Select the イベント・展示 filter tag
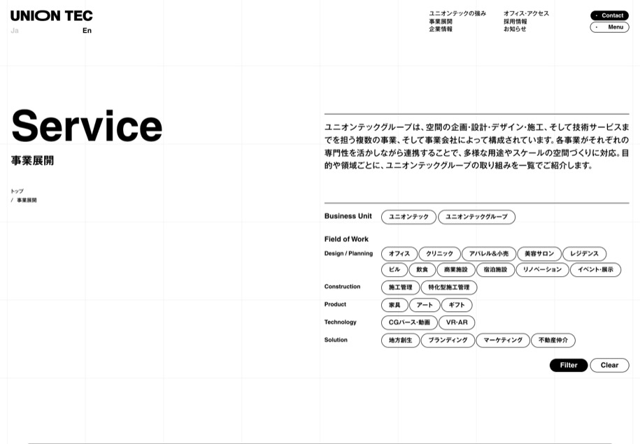The height and width of the screenshot is (444, 640). pos(595,269)
